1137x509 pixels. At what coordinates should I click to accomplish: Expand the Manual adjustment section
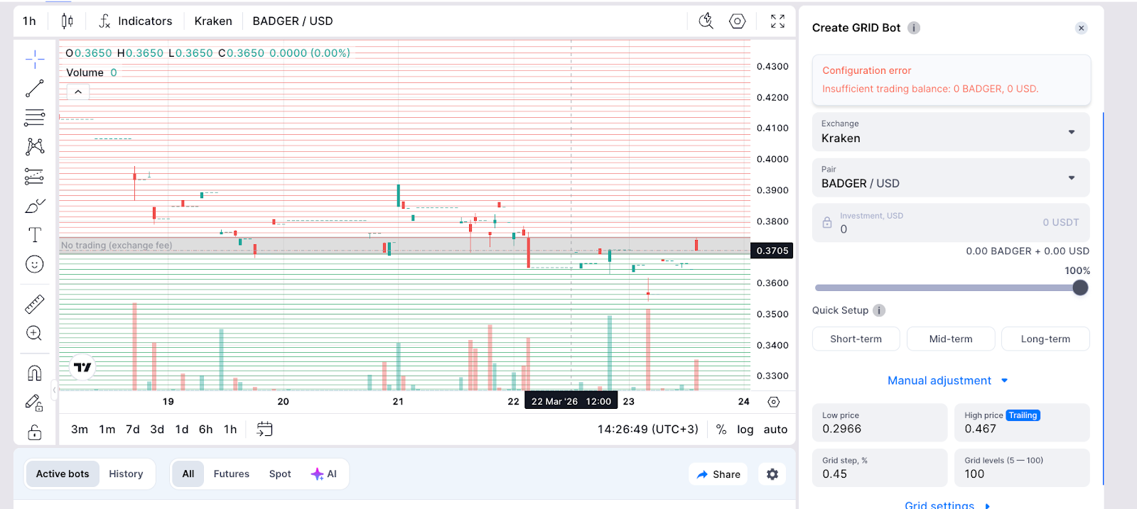pyautogui.click(x=948, y=381)
